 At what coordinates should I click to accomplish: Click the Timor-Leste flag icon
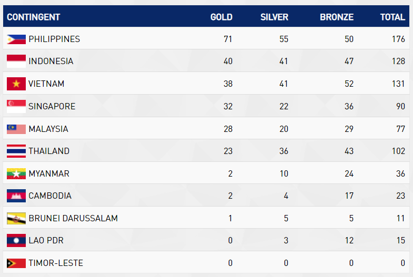pyautogui.click(x=16, y=263)
